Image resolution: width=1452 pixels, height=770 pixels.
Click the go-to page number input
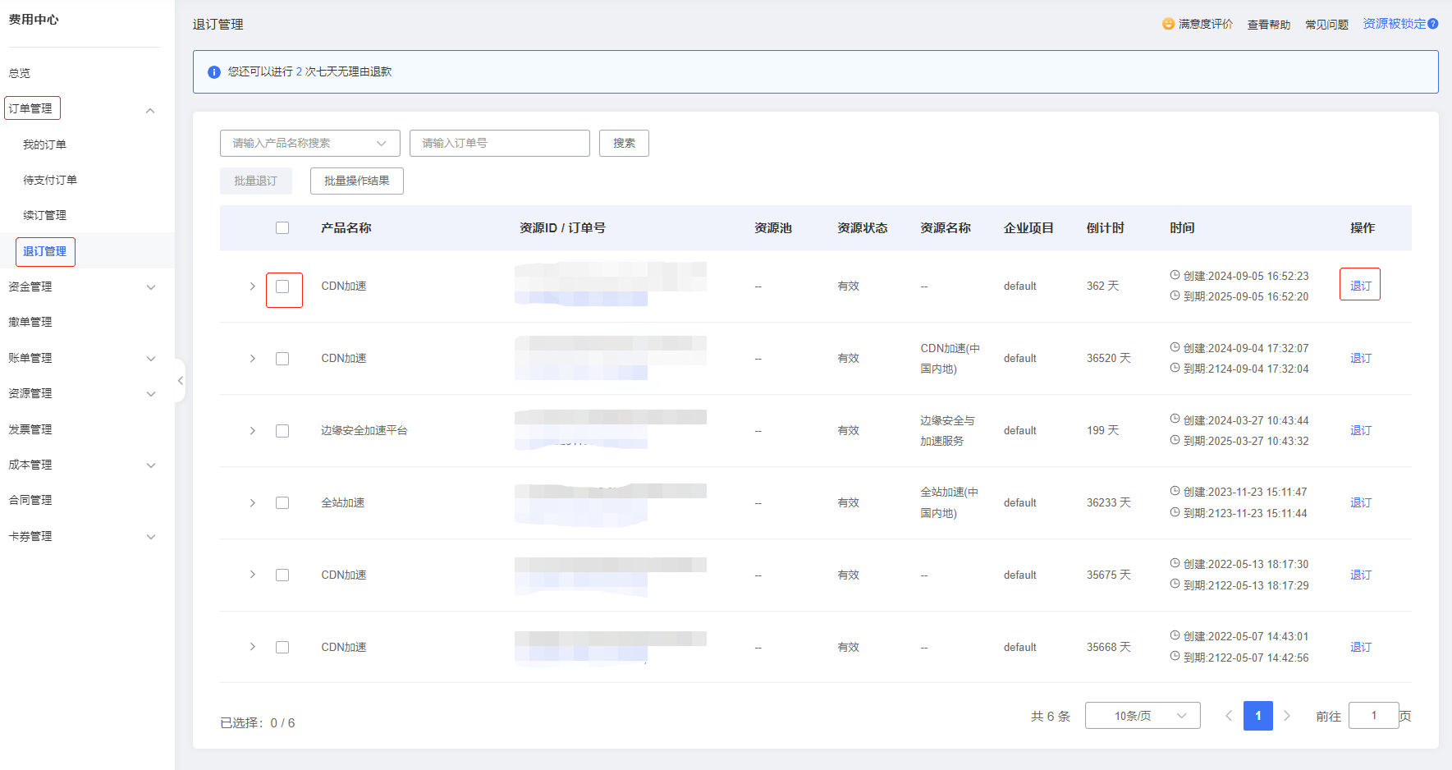pos(1373,716)
